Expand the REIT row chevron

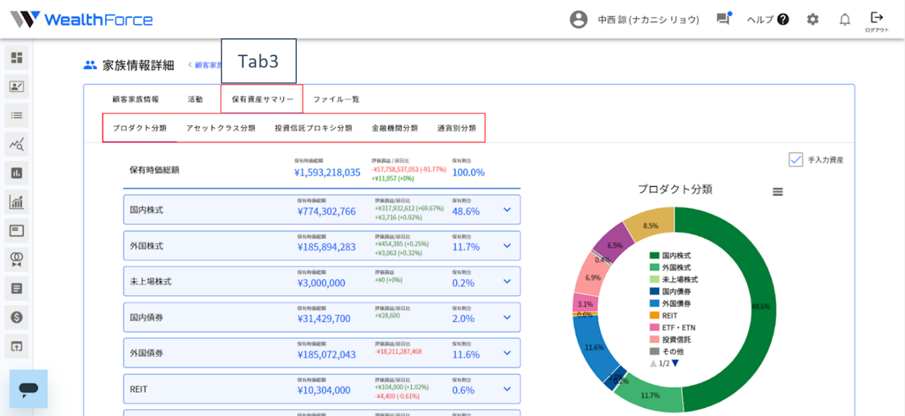pyautogui.click(x=507, y=389)
